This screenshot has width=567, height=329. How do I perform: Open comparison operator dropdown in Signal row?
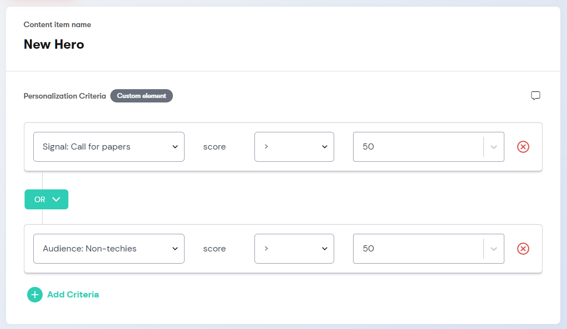pyautogui.click(x=294, y=147)
